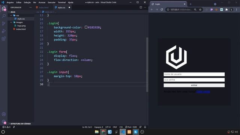Close the Login browser tab

pos(184,4)
